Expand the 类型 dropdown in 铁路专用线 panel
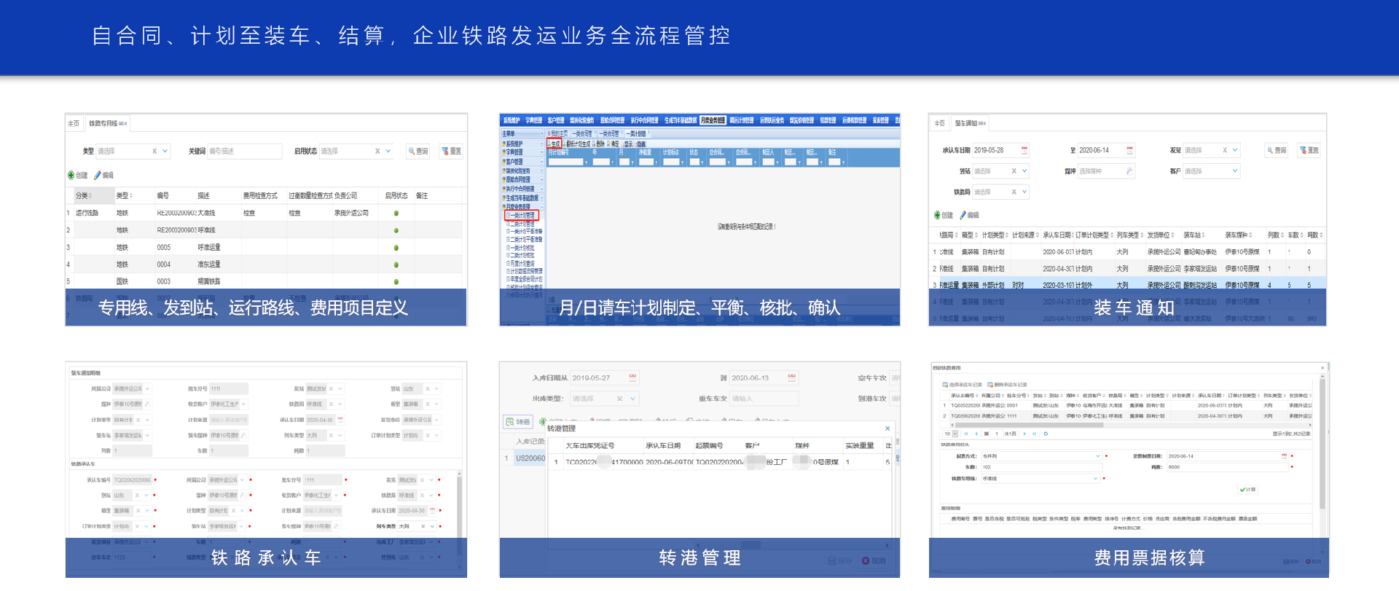The width and height of the screenshot is (1399, 591). click(165, 151)
